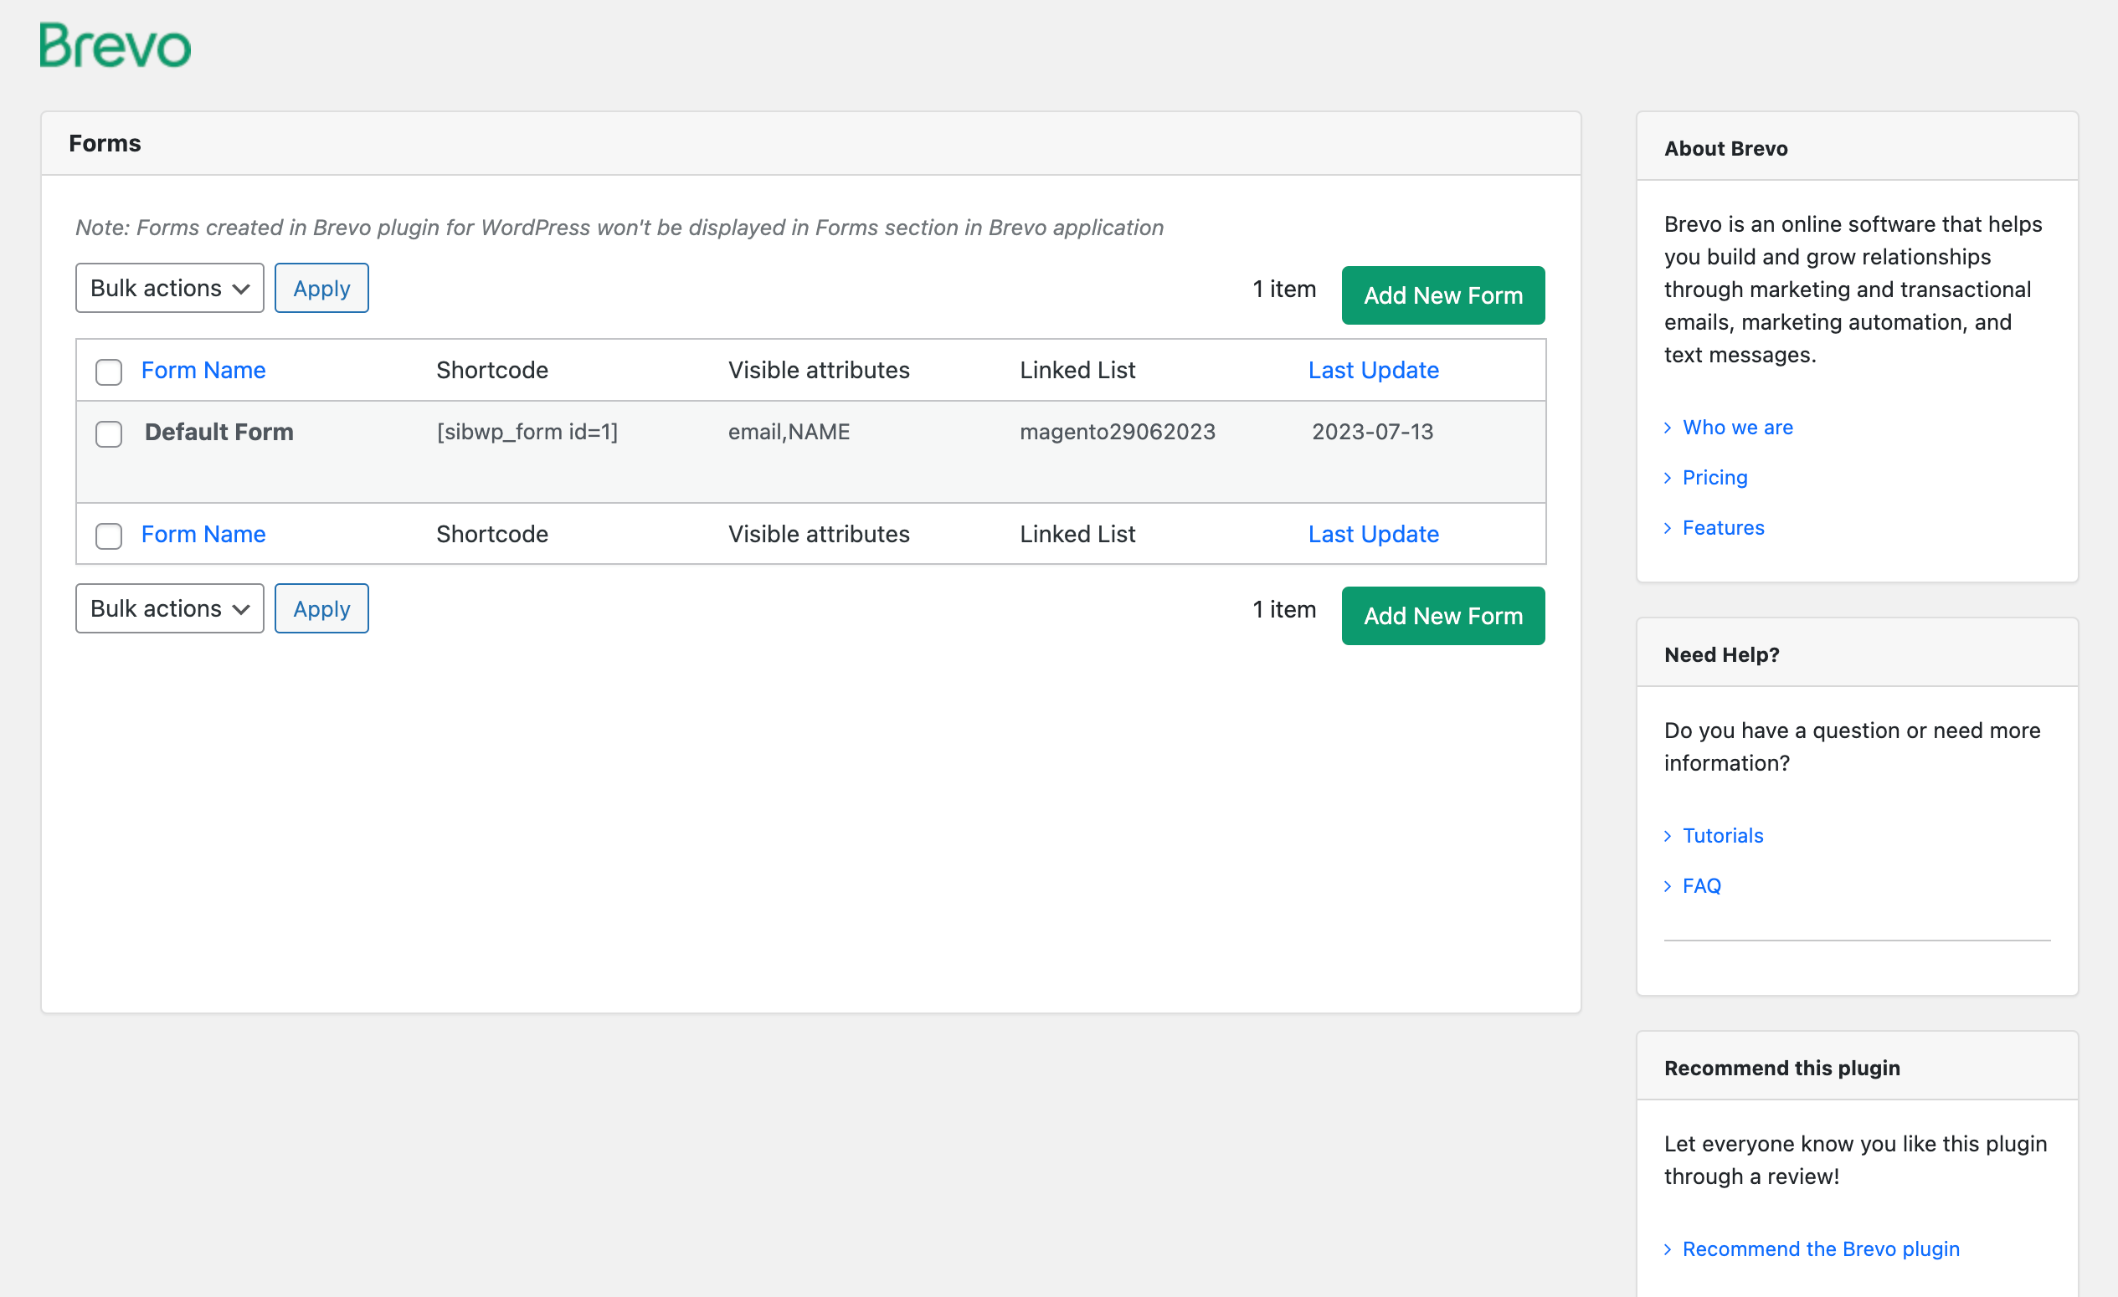Click the Shortcode field for Default Form
This screenshot has width=2118, height=1297.
click(x=525, y=433)
